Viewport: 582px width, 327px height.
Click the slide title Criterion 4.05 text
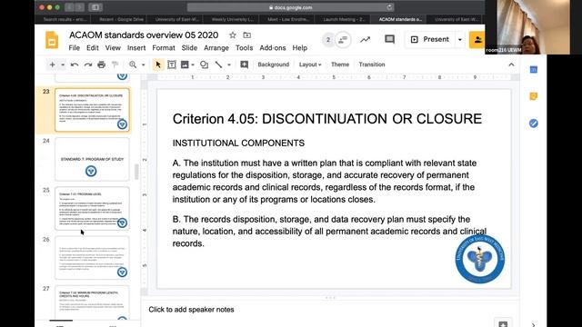pos(327,119)
